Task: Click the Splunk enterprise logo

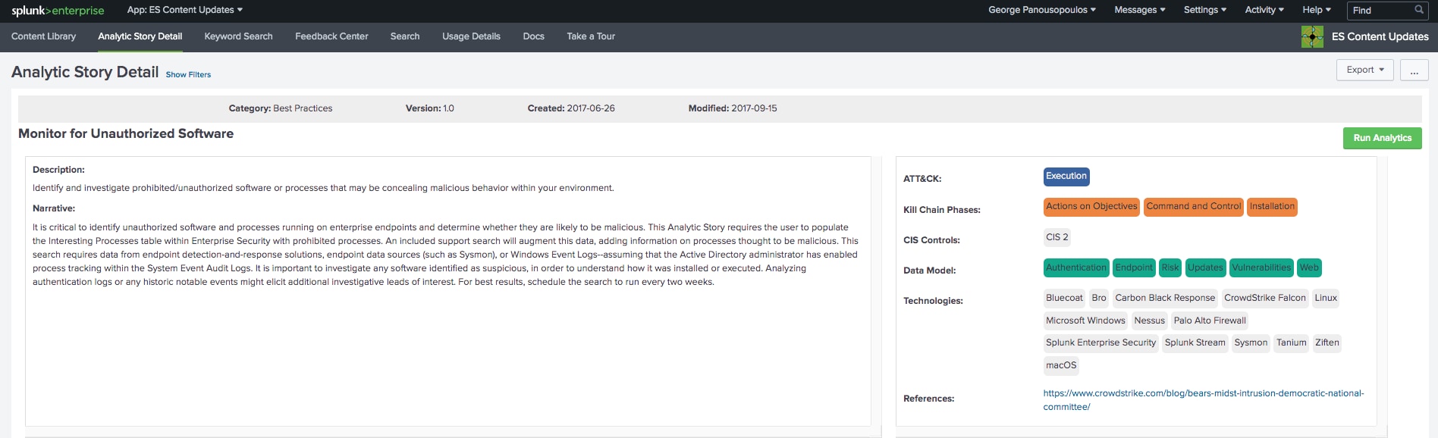Action: [58, 11]
